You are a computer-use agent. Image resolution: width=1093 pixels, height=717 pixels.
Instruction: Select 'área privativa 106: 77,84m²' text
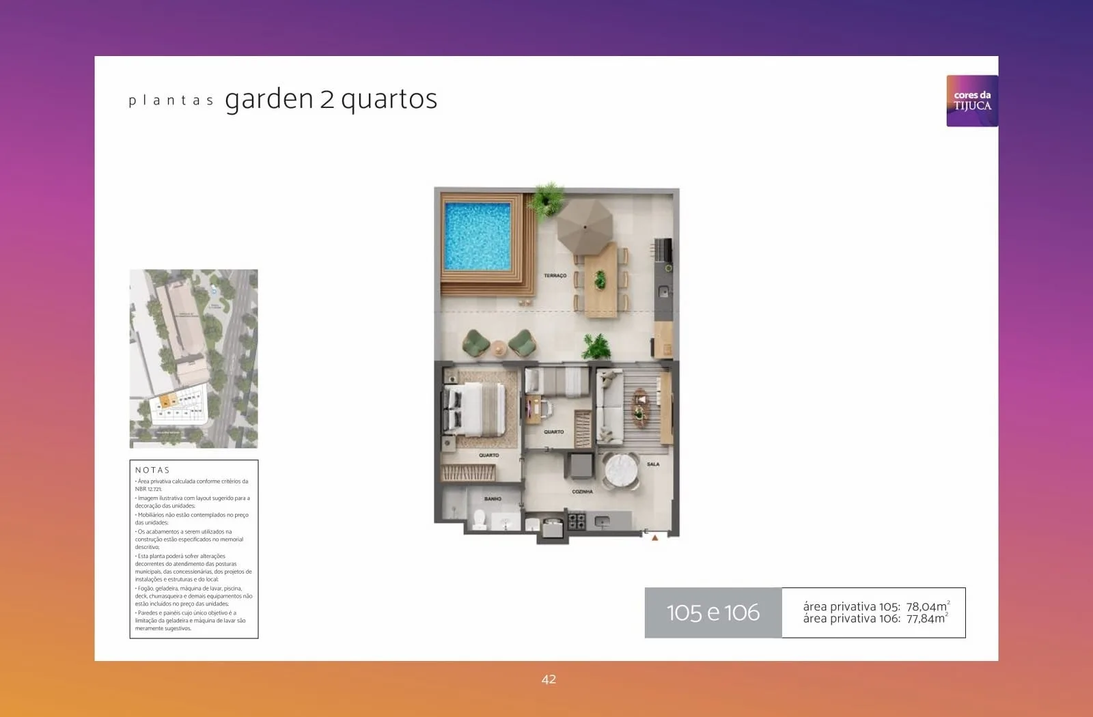876,619
